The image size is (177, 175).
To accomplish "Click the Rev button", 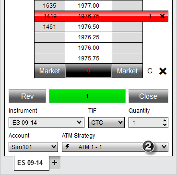I will click(27, 96).
